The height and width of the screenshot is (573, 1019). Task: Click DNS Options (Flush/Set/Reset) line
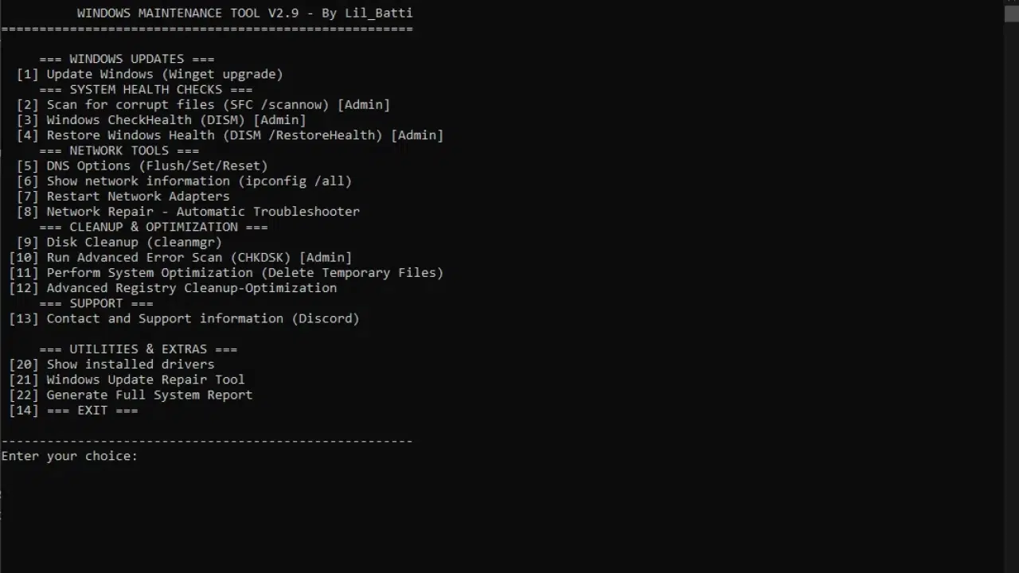click(x=143, y=166)
